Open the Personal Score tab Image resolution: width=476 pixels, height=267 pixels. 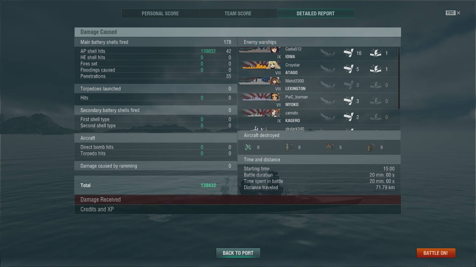click(160, 14)
